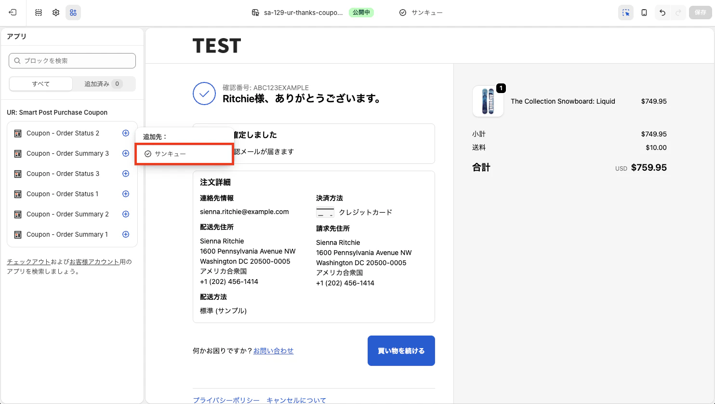Switch to mobile preview icon
This screenshot has width=715, height=404.
644,13
